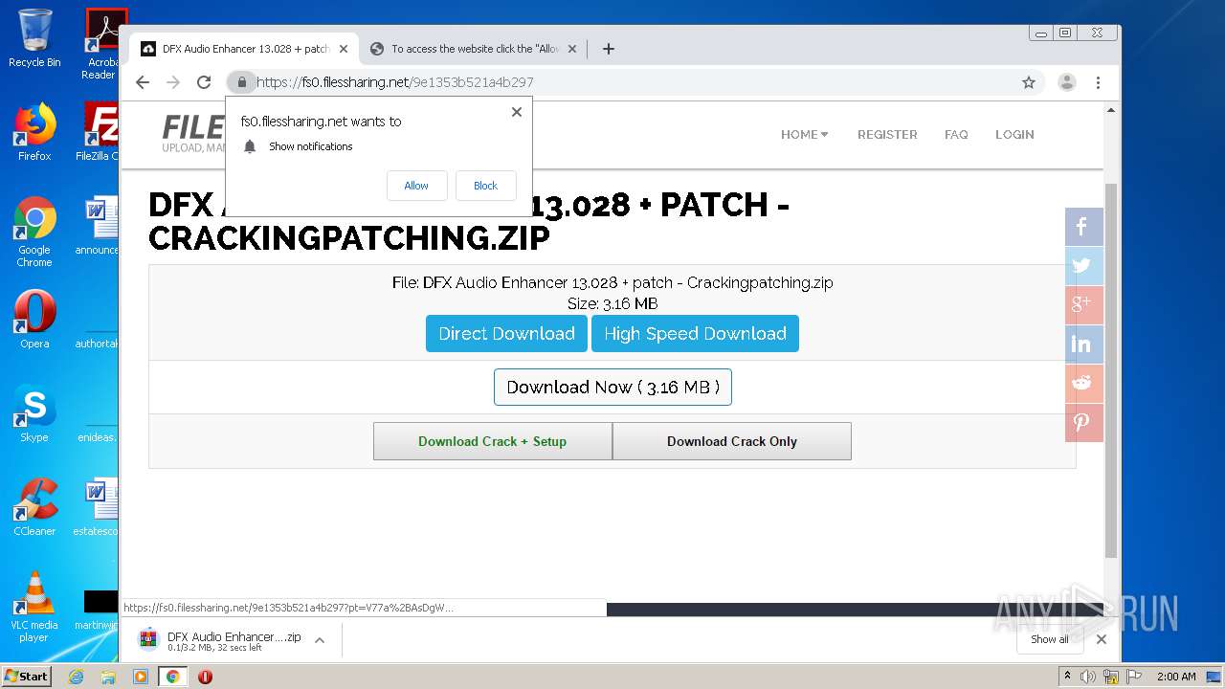Share via the Google Plus icon
Viewport: 1225px width, 689px height.
[x=1083, y=305]
